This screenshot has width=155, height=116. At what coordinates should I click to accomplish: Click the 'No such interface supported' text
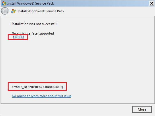(33, 33)
